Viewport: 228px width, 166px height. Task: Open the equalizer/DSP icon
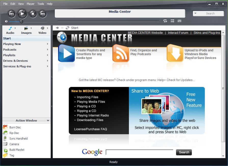coord(179,21)
